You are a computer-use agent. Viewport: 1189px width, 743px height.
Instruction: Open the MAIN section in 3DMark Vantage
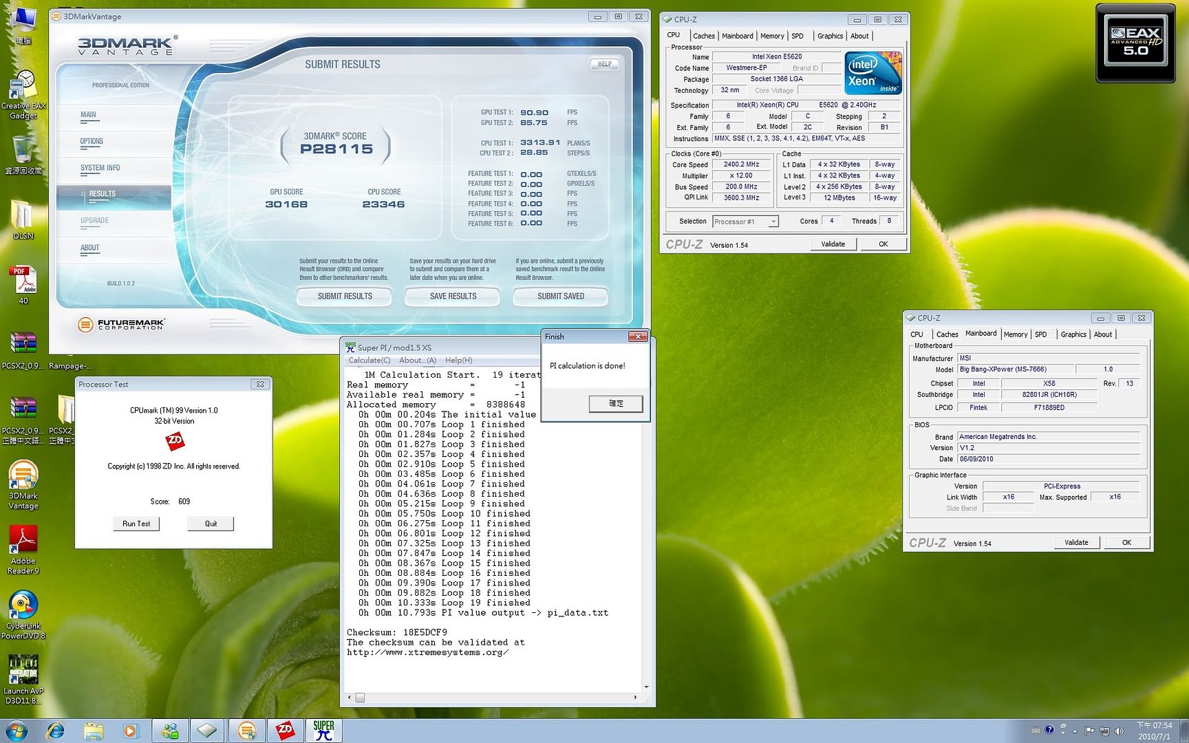pos(88,115)
